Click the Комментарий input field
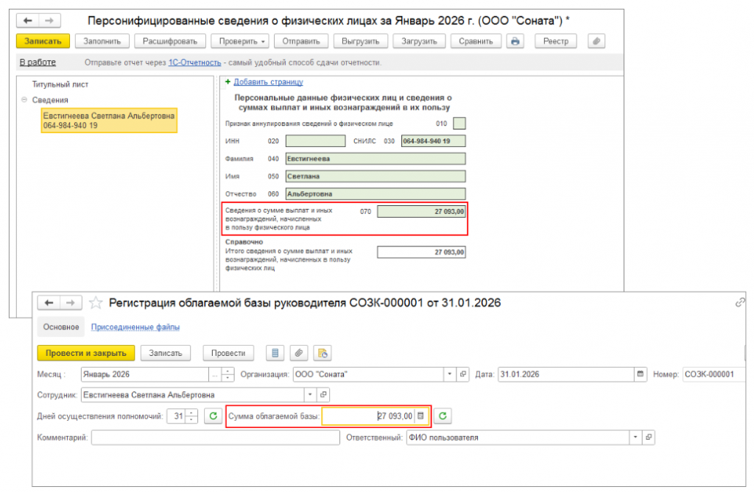This screenshot has width=754, height=492. point(216,438)
